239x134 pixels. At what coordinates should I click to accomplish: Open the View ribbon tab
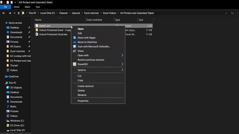38,7
